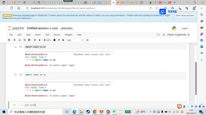Click the 可信 trusted notebook indicator
This screenshot has width=206, height=115.
point(158,35)
